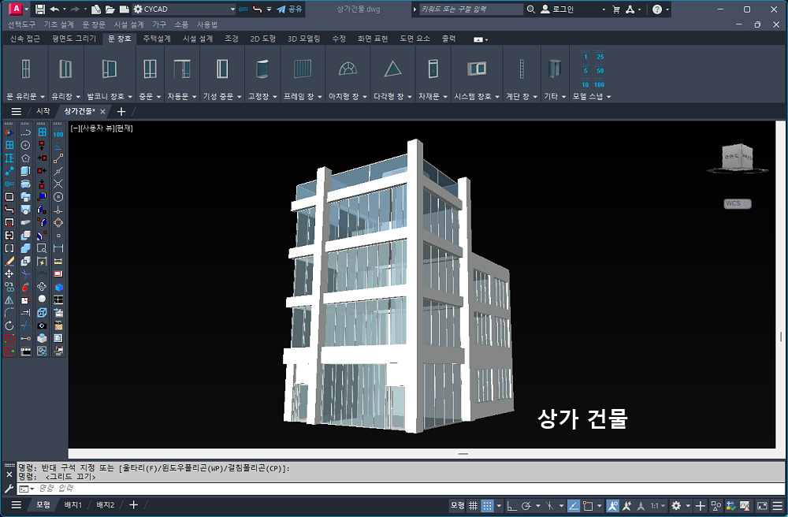This screenshot has width=788, height=517.
Task: Open the status bar customization menu icon
Action: [779, 505]
